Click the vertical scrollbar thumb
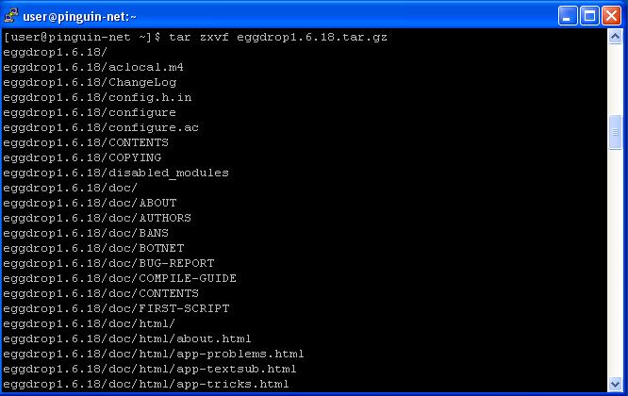 pyautogui.click(x=615, y=132)
